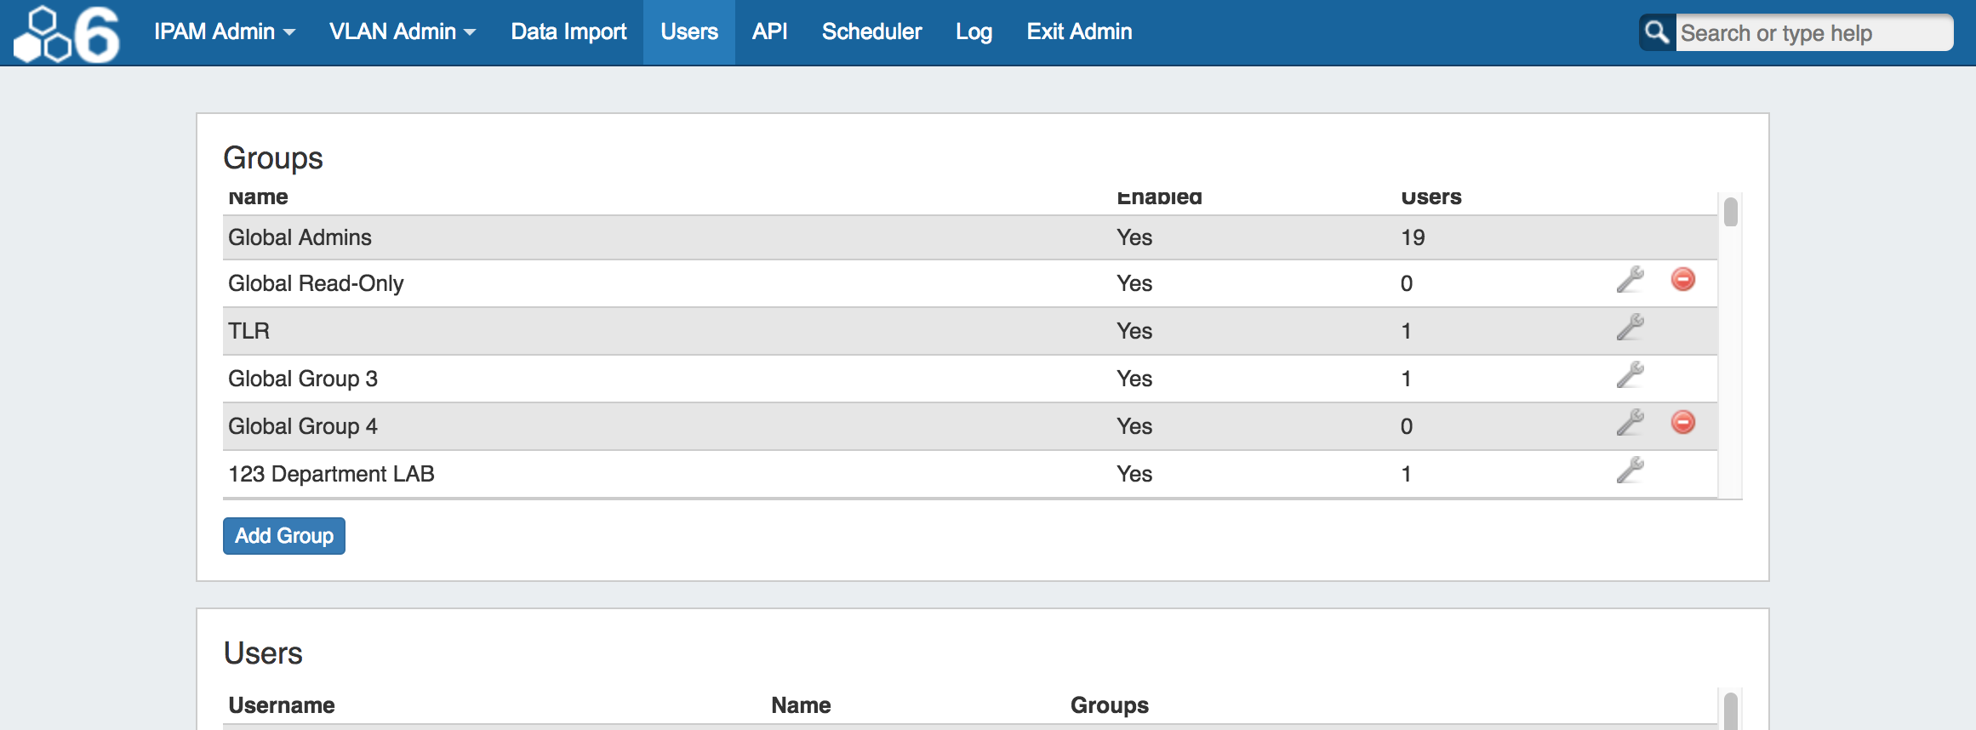1976x730 pixels.
Task: Focus the Search or type help field
Action: [x=1813, y=33]
